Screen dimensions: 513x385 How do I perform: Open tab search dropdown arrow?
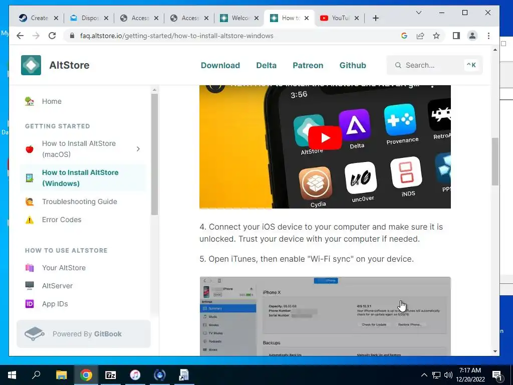(x=418, y=13)
